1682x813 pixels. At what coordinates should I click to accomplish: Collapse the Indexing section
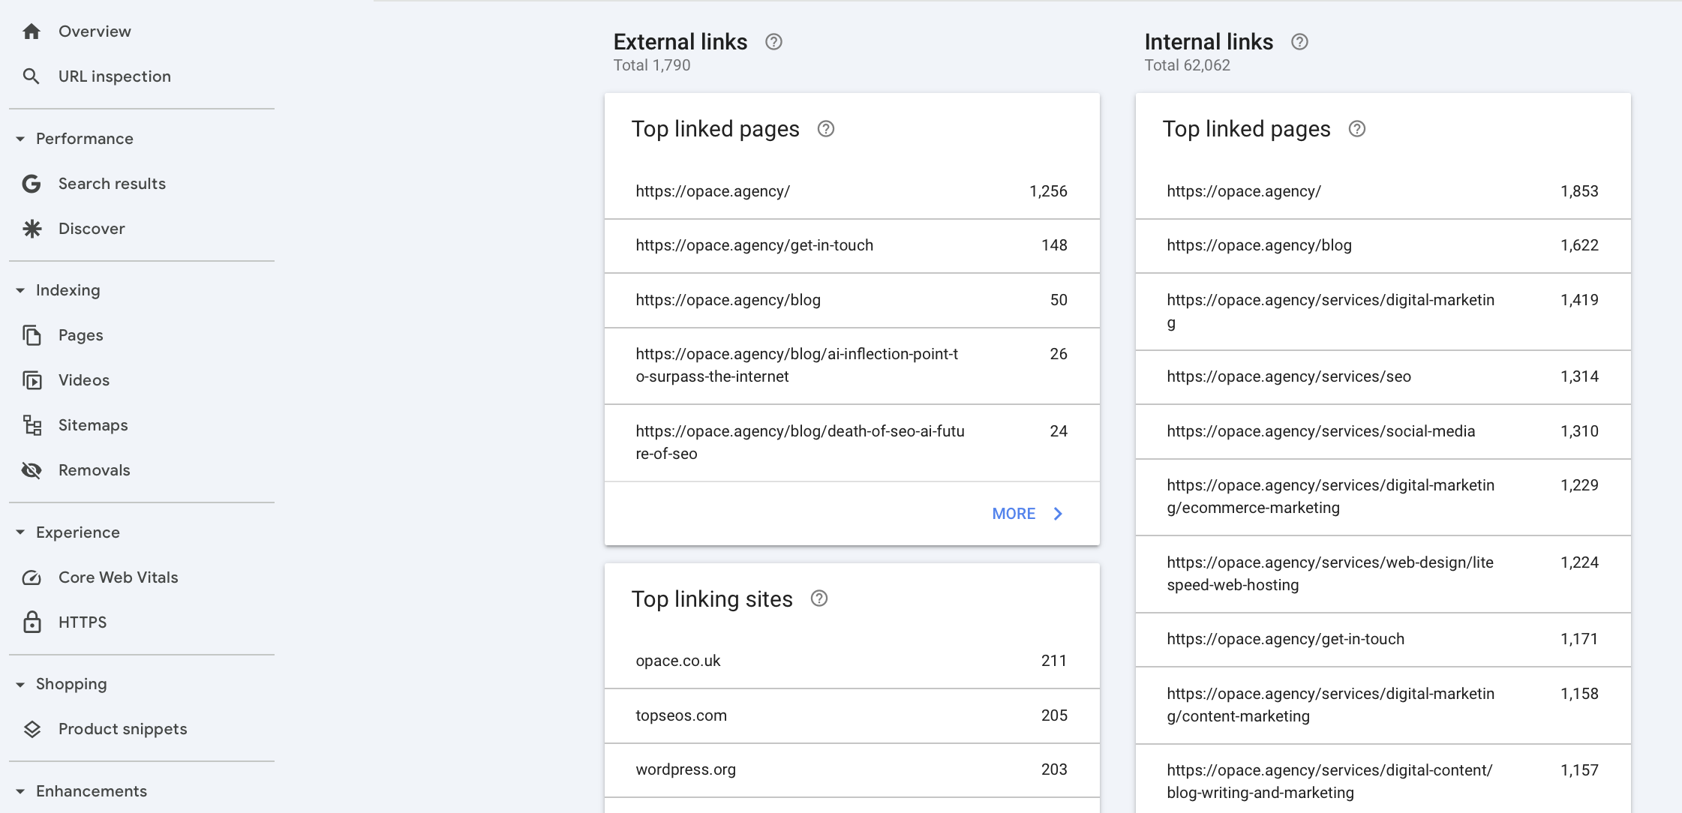point(19,289)
